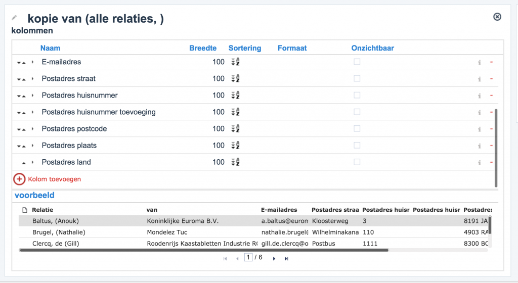Click info icon on Postadres huisnummer row

coord(479,96)
